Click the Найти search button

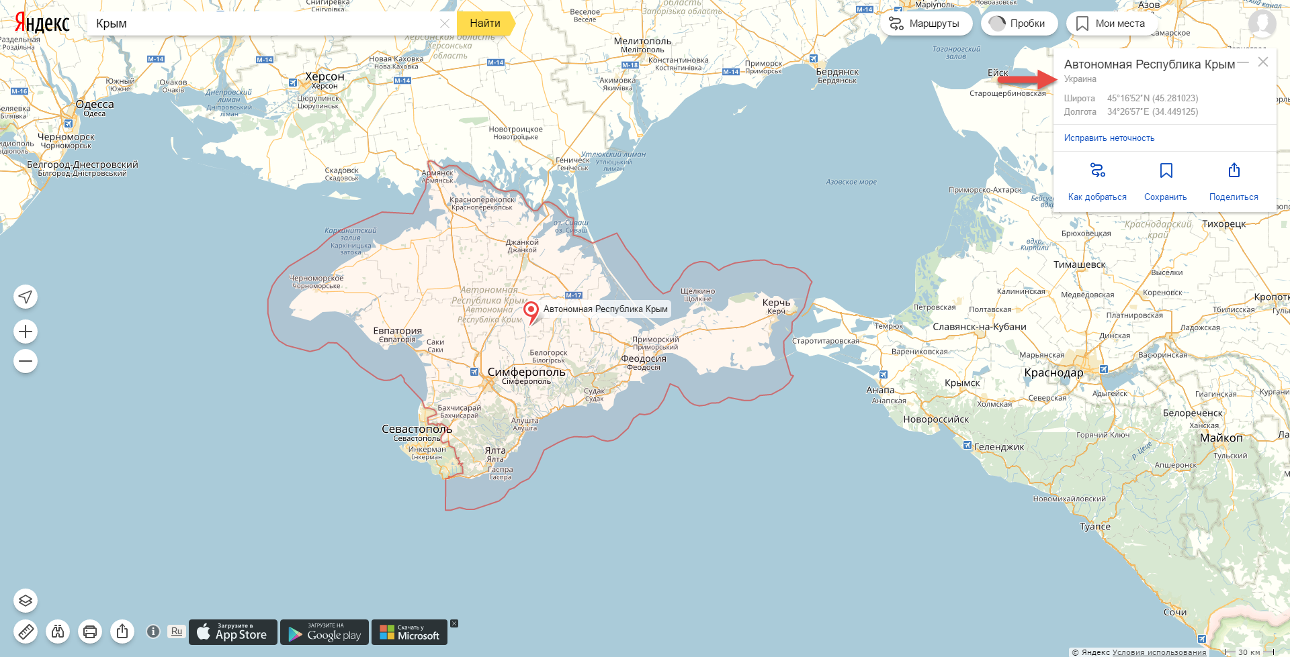485,23
